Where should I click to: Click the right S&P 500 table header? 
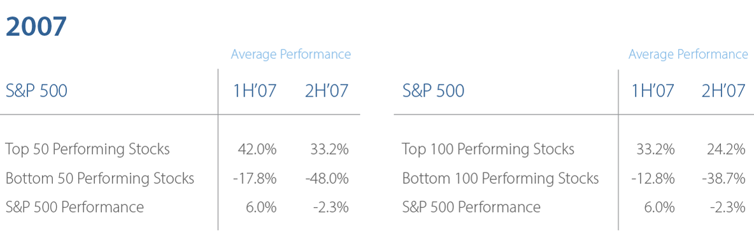pyautogui.click(x=433, y=91)
